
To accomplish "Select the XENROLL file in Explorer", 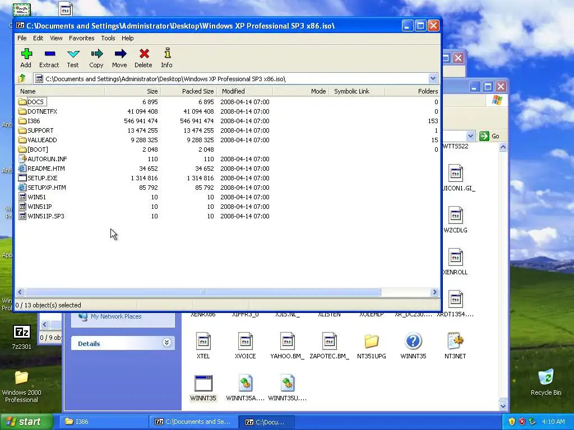I will coord(455,262).
